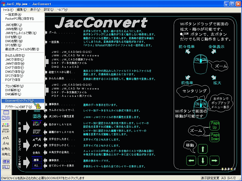Choose JWWで保存(M) menu entry

pyautogui.click(x=23, y=63)
